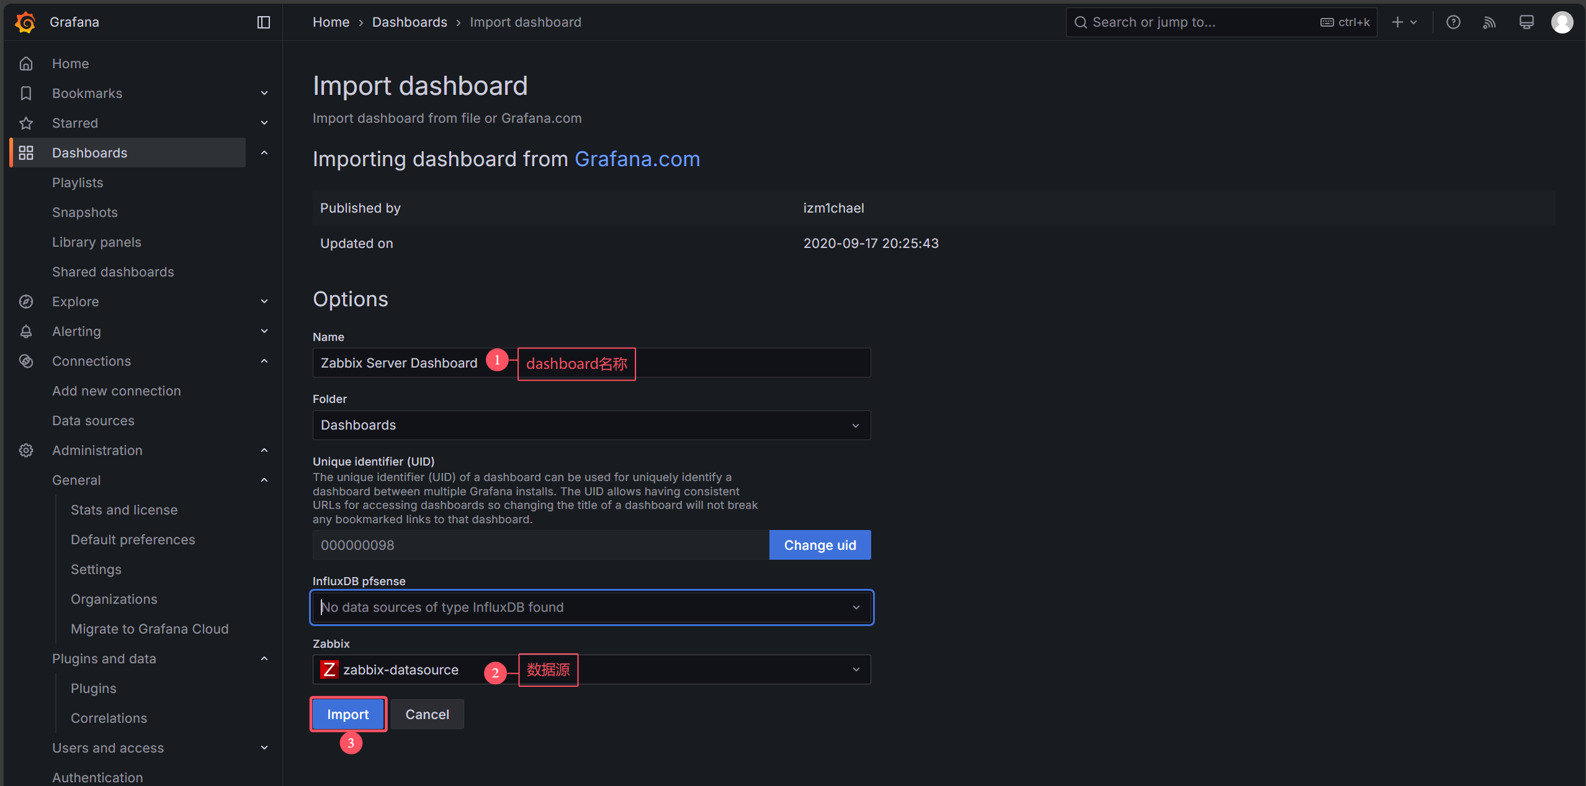Expand the Users and access chevron
Screen dimensions: 1586x786
click(264, 748)
